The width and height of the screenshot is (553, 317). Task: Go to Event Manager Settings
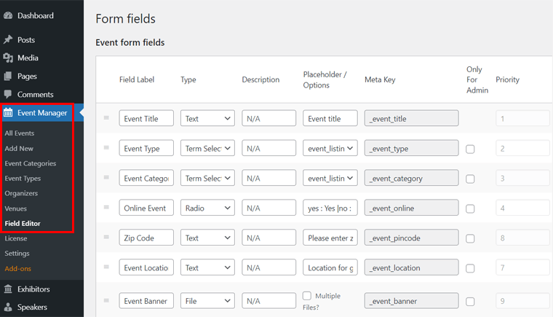tap(17, 254)
